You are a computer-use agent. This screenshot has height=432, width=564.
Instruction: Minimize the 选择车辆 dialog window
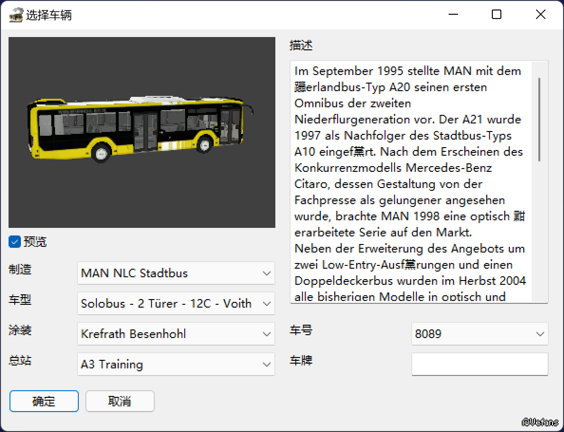click(453, 15)
